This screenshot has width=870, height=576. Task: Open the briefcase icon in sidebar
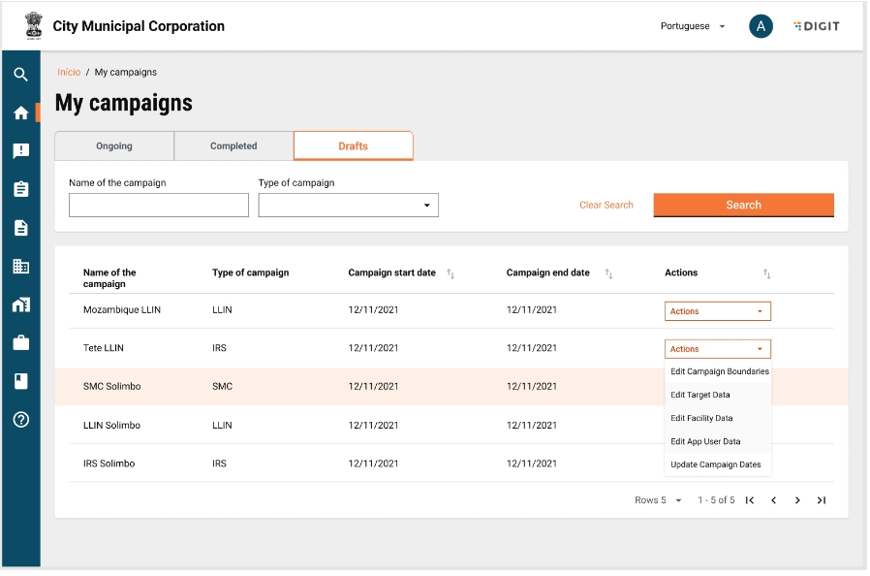[x=20, y=343]
